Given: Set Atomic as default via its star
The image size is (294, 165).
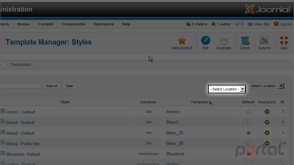Looking at the screenshot, I should coord(248,112).
